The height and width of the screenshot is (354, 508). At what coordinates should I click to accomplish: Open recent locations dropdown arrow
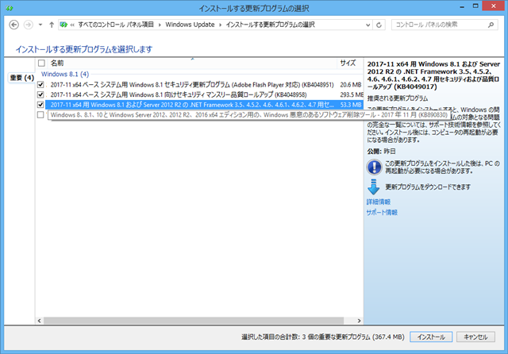coord(40,25)
